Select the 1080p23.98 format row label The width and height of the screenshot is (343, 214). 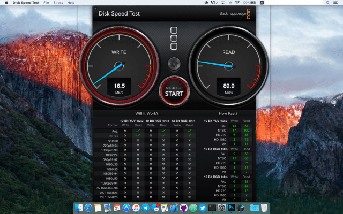tap(109, 150)
